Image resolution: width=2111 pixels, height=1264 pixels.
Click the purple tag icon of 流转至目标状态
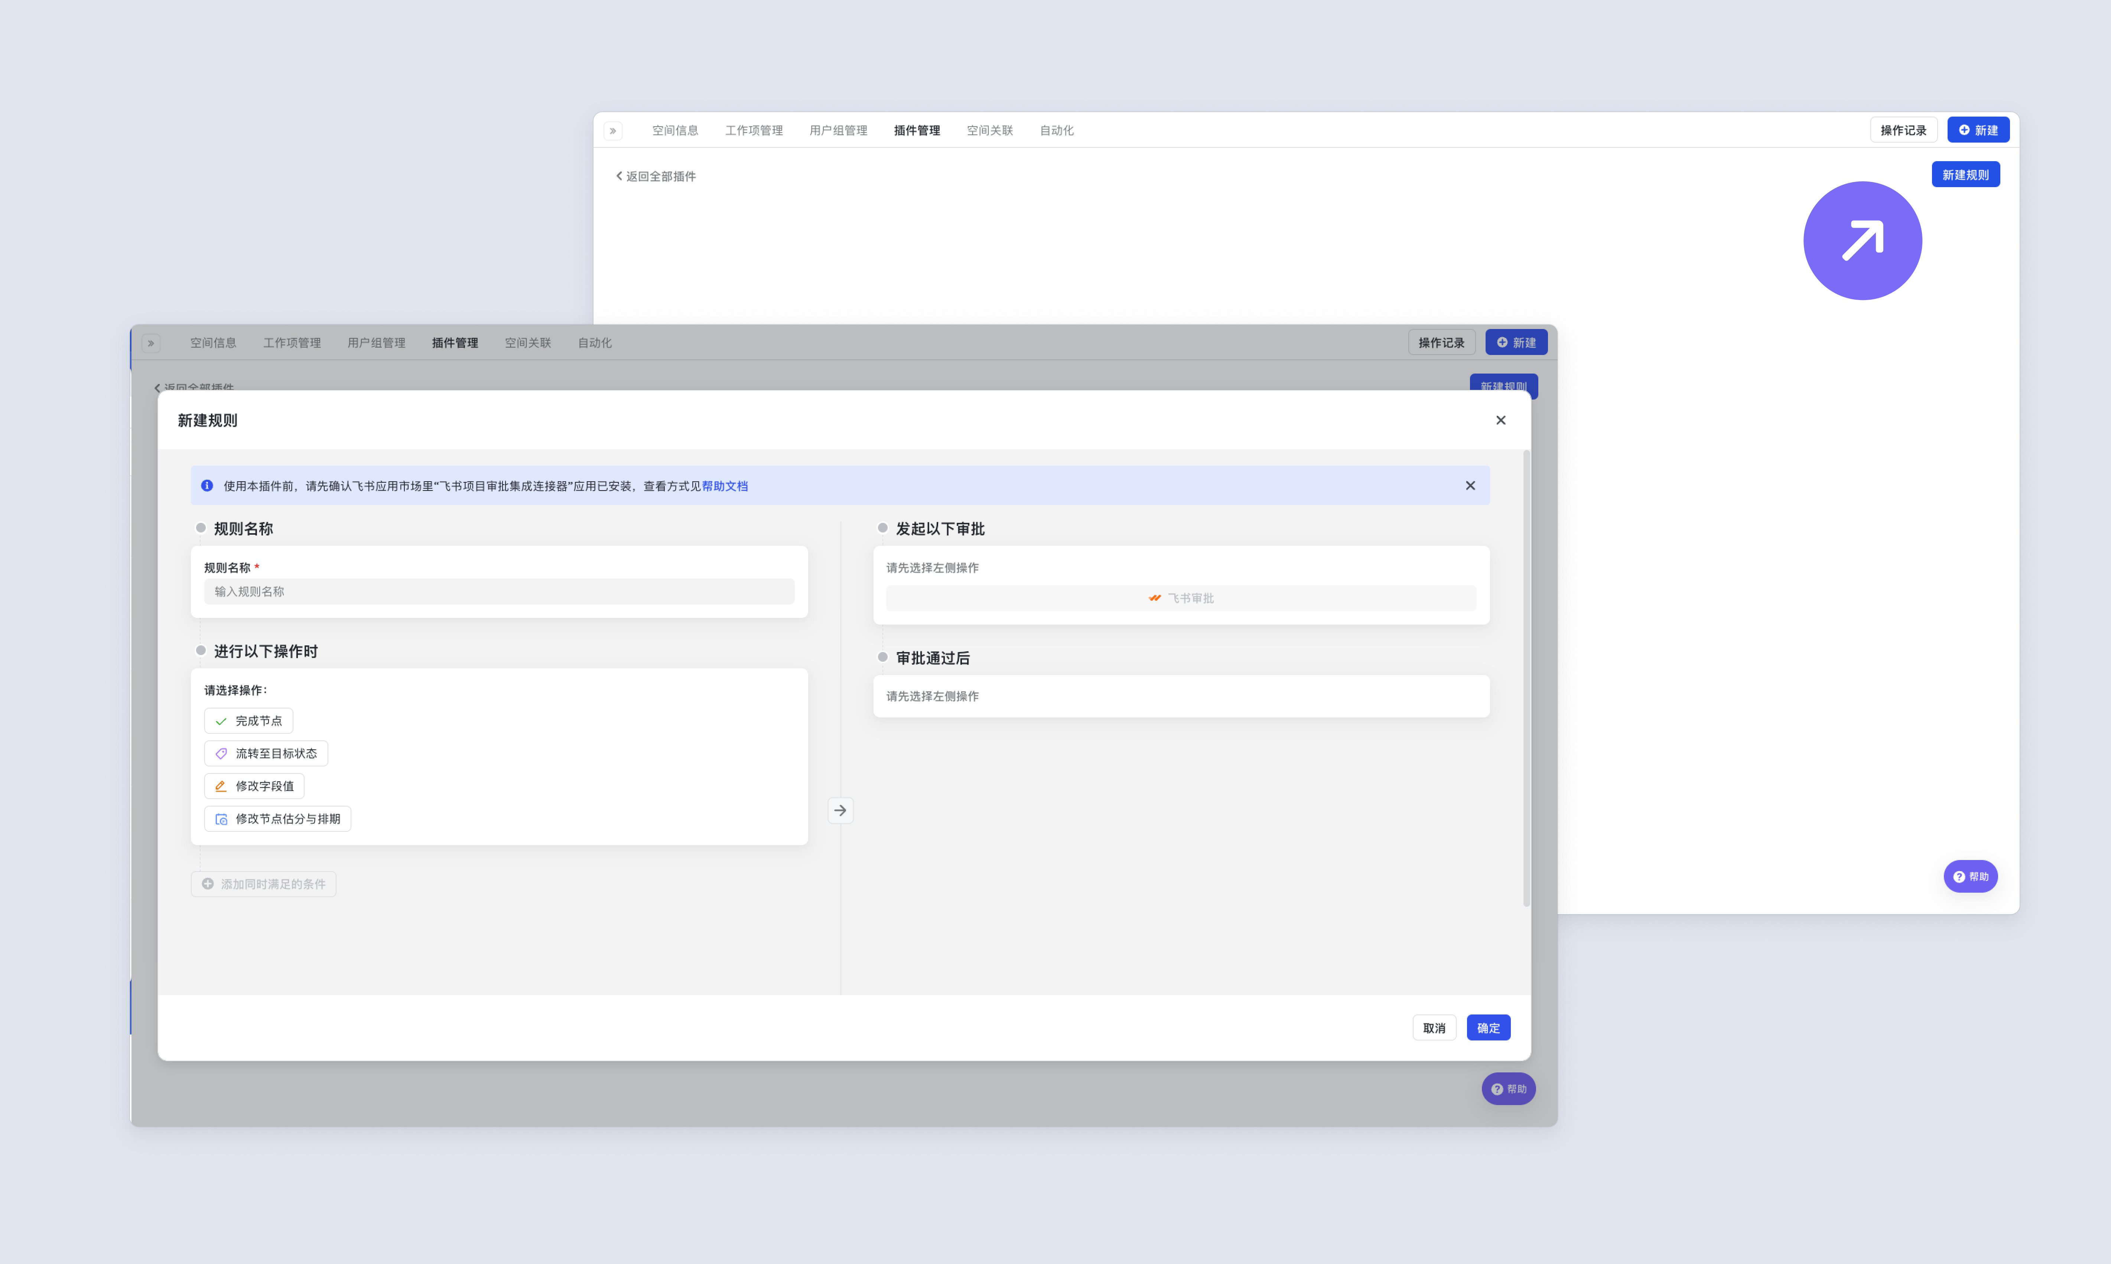tap(221, 754)
